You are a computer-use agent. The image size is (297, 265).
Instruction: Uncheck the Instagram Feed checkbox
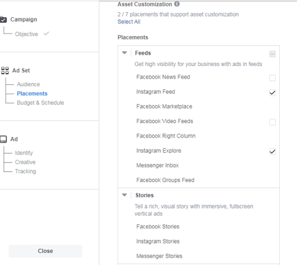272,93
